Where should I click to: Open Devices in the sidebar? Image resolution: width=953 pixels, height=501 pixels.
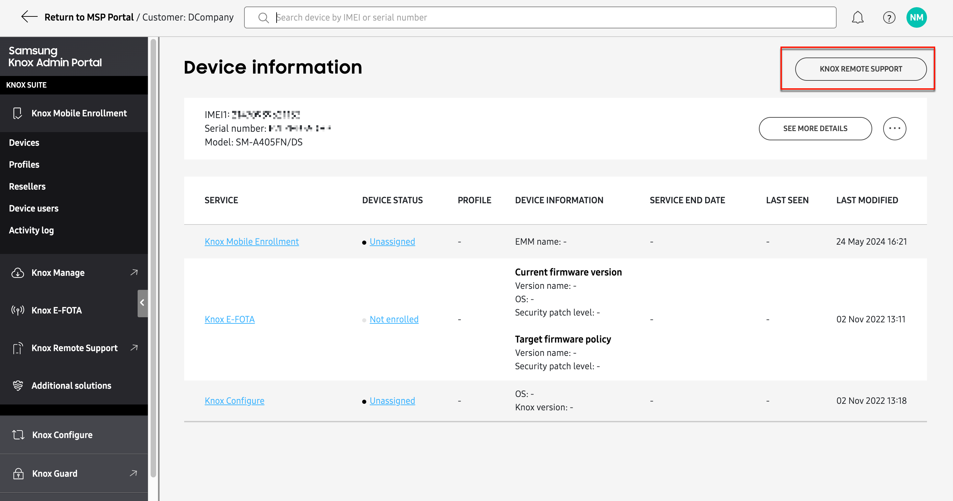(x=24, y=143)
